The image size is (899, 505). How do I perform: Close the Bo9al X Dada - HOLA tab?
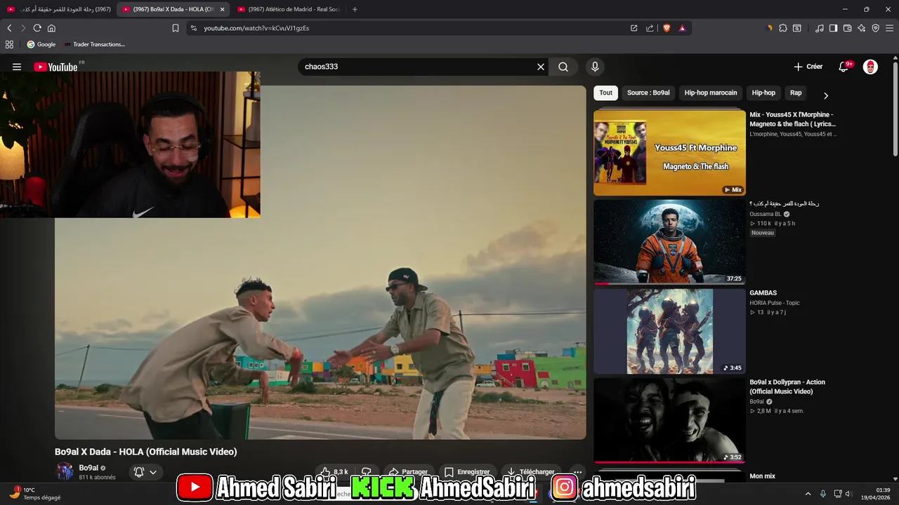223,9
